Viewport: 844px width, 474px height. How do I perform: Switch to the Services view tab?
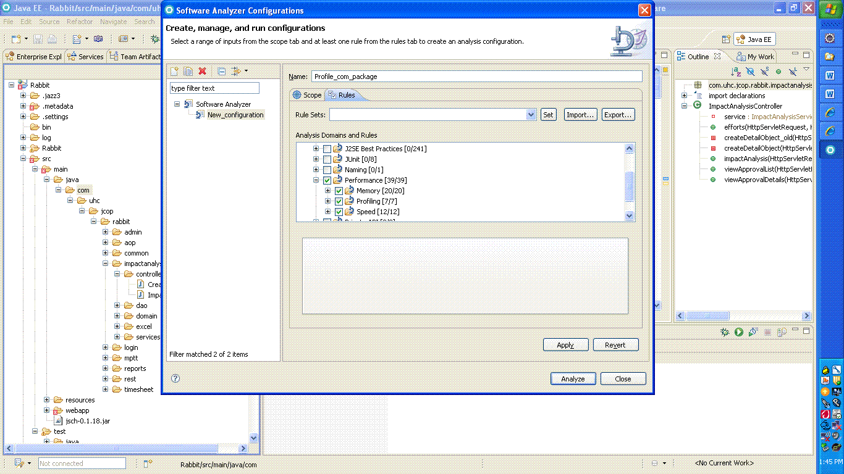85,57
